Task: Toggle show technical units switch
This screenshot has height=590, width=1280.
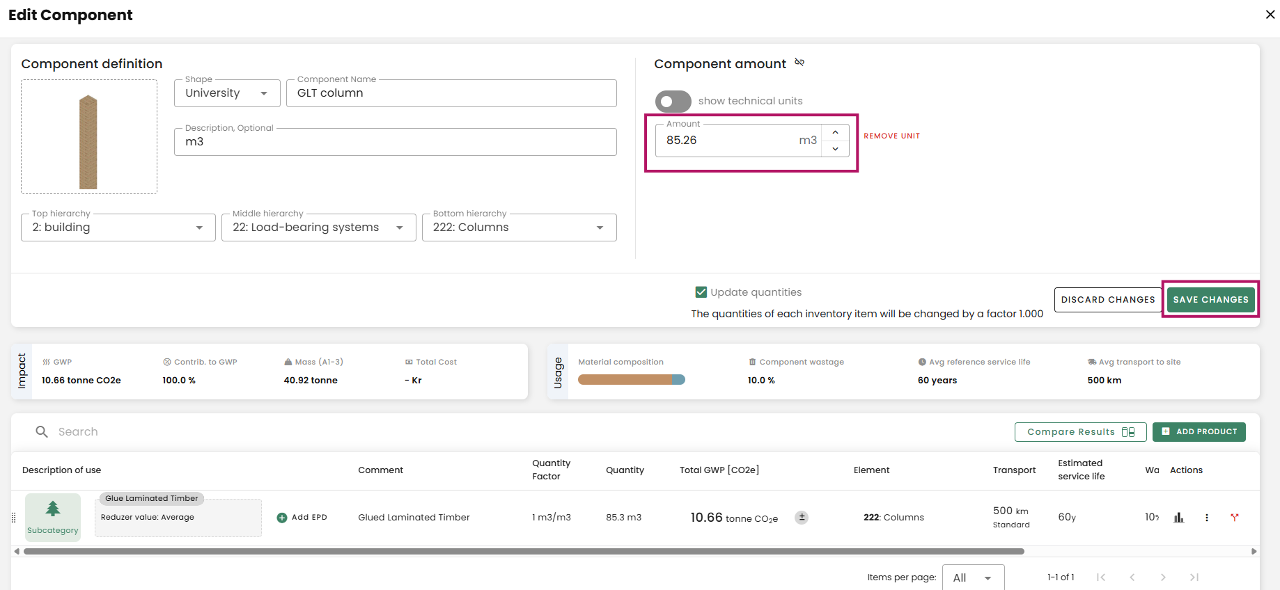Action: pos(673,101)
